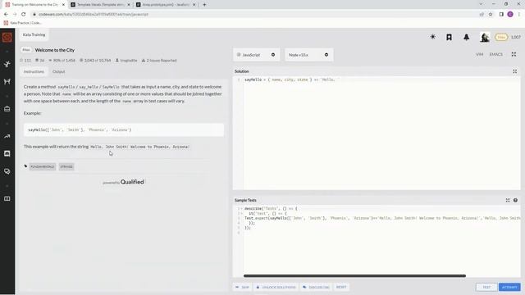This screenshot has width=525, height=295.
Task: Open the docs book icon in the sidebar
Action: click(x=7, y=198)
